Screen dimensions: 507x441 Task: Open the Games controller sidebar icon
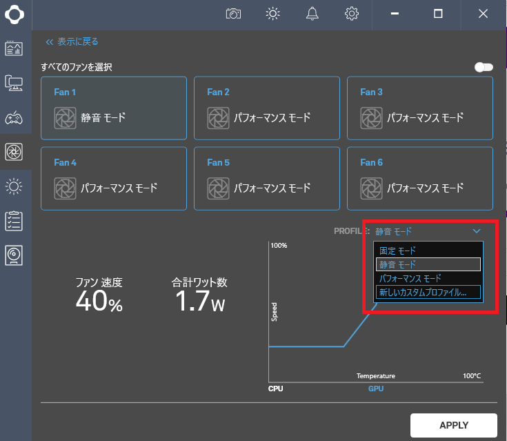14,118
